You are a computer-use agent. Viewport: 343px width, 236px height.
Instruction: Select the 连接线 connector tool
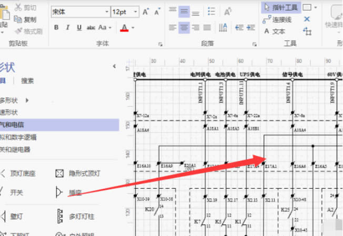click(277, 19)
